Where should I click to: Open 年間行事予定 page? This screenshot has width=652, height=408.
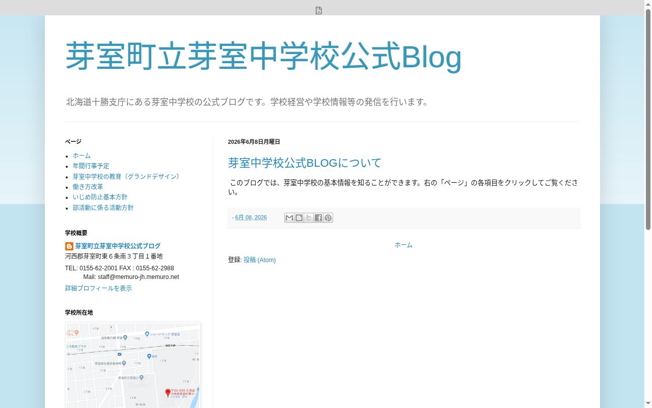click(x=91, y=166)
